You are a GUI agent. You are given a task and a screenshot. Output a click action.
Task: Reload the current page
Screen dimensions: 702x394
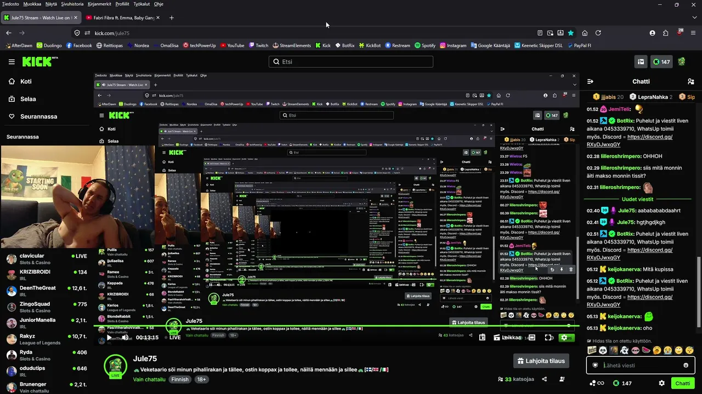[x=598, y=33]
